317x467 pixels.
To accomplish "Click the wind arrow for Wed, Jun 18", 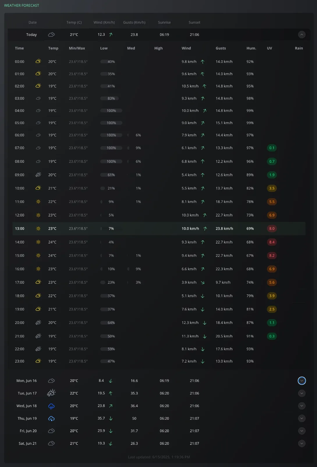I will (x=111, y=406).
